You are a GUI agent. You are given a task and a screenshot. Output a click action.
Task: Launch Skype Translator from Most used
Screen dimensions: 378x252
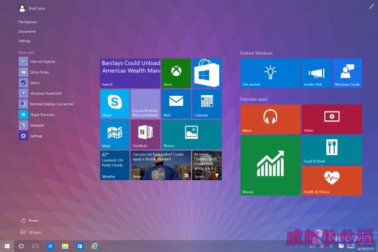pos(37,115)
